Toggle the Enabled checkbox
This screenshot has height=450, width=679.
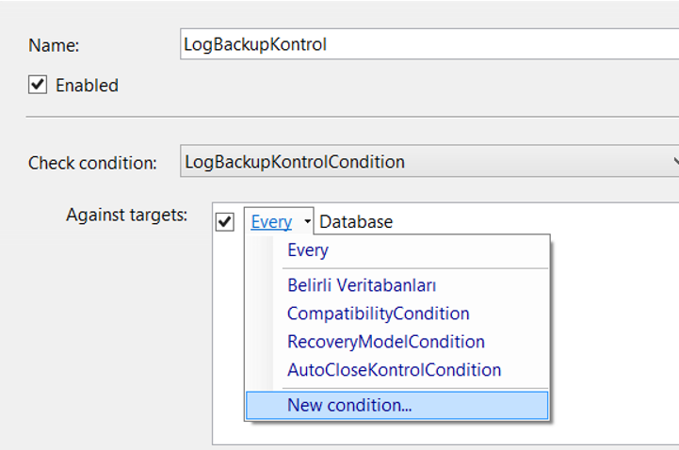click(38, 85)
